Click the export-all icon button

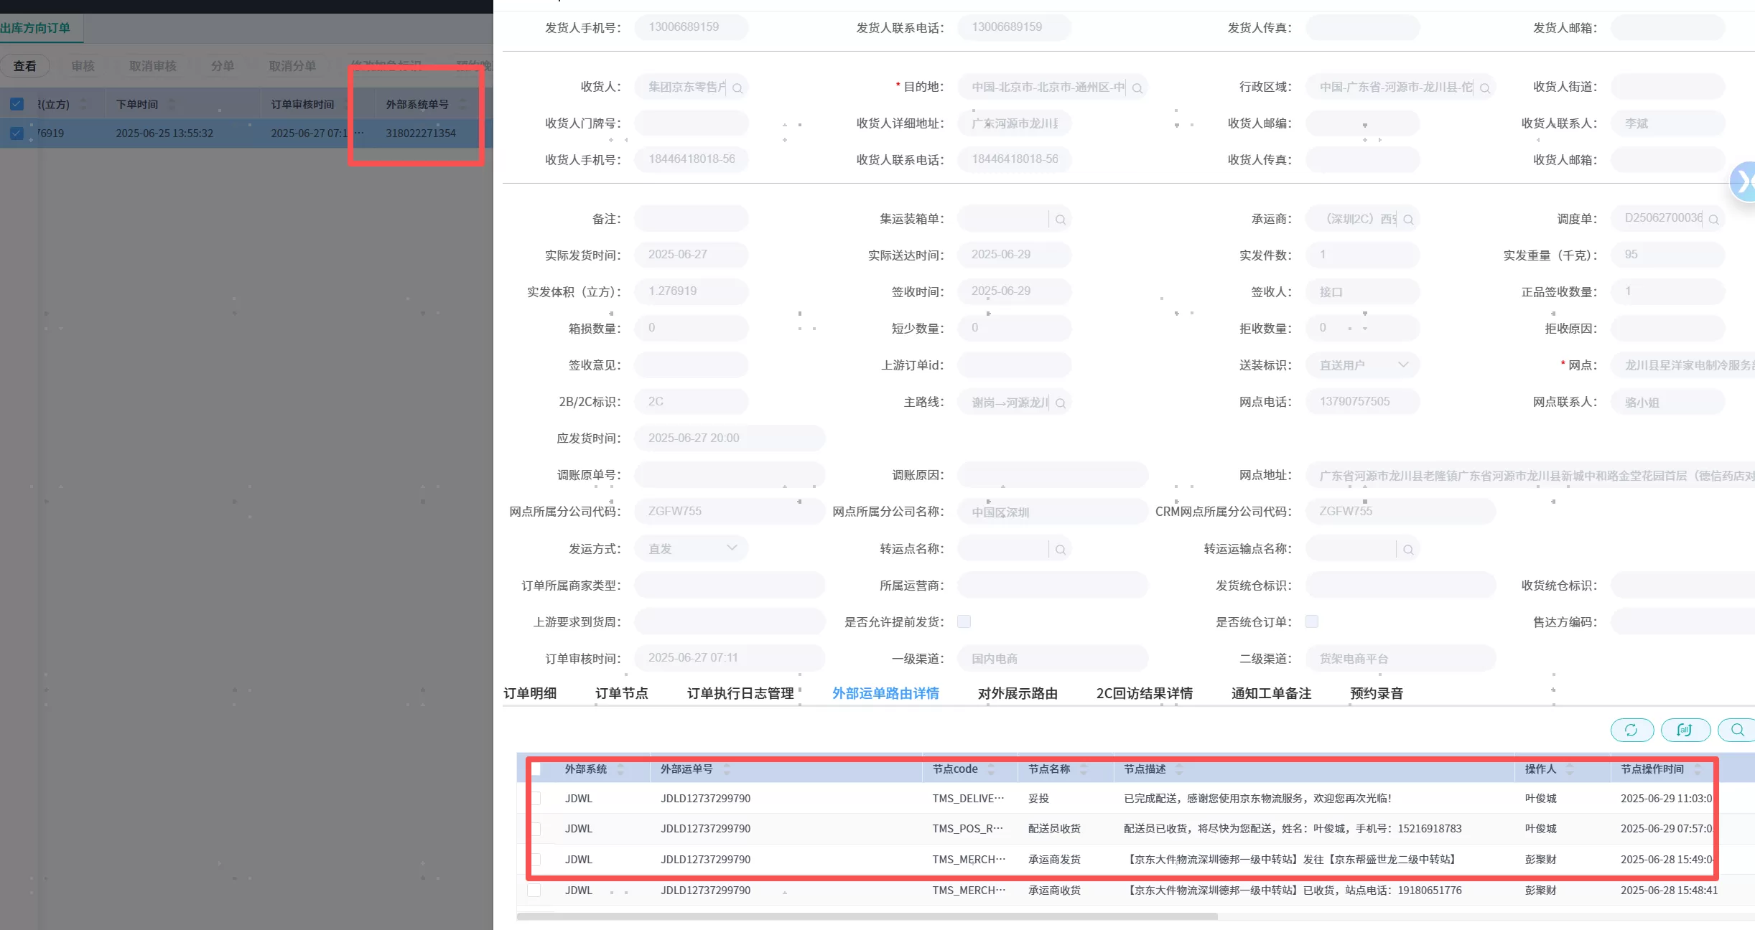[1685, 730]
